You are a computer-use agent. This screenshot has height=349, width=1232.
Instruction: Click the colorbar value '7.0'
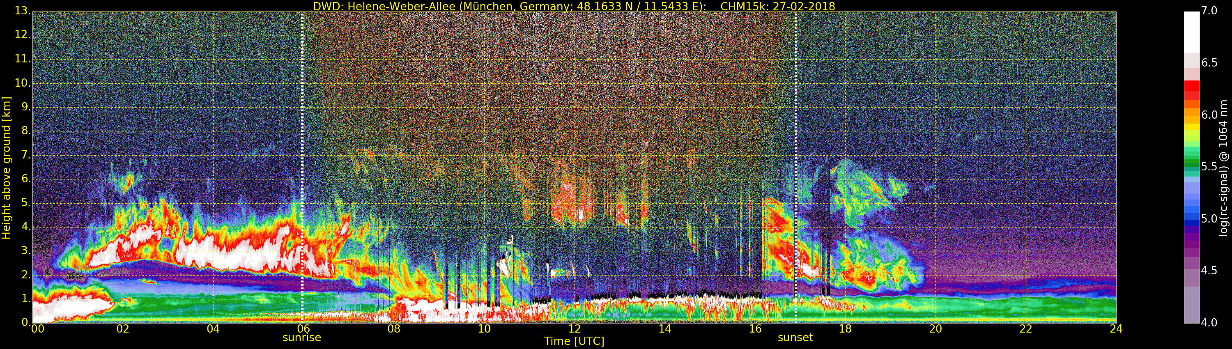(1209, 11)
